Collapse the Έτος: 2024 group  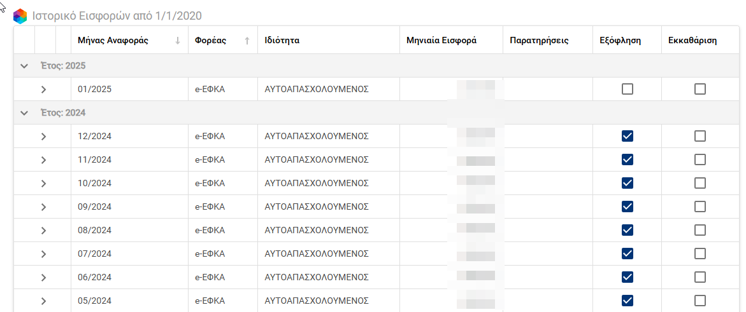click(x=24, y=113)
